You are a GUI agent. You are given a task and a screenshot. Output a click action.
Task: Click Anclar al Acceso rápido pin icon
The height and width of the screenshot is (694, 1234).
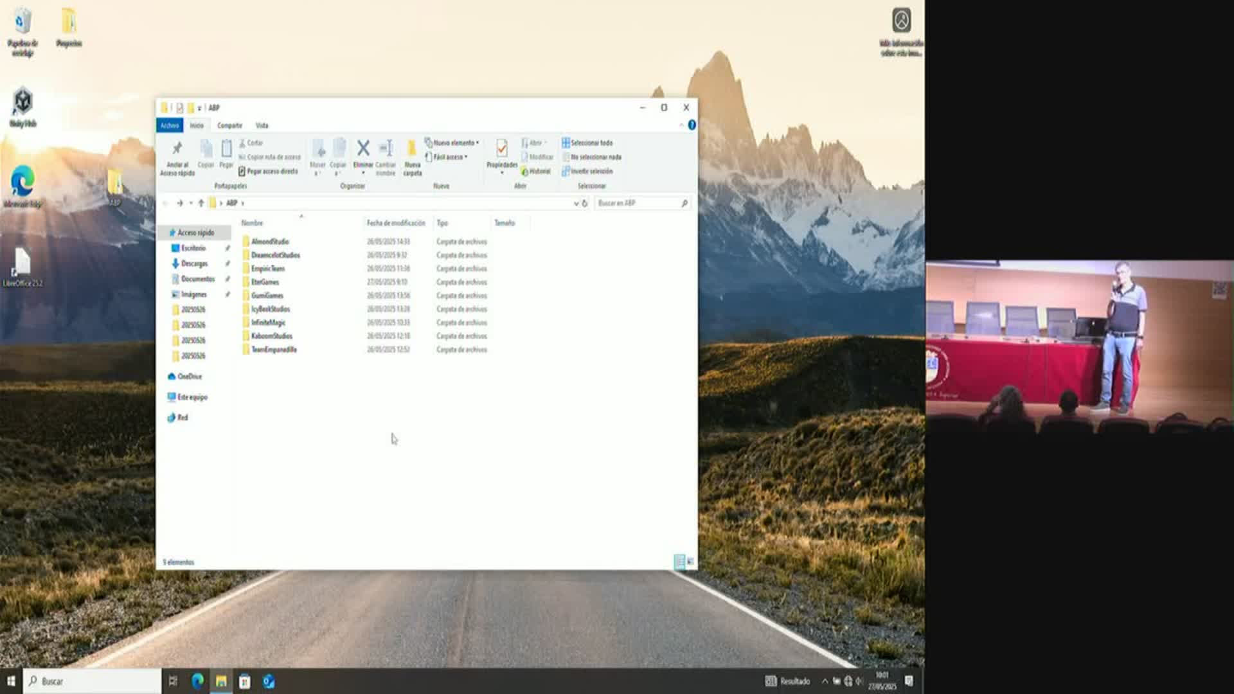point(177,149)
